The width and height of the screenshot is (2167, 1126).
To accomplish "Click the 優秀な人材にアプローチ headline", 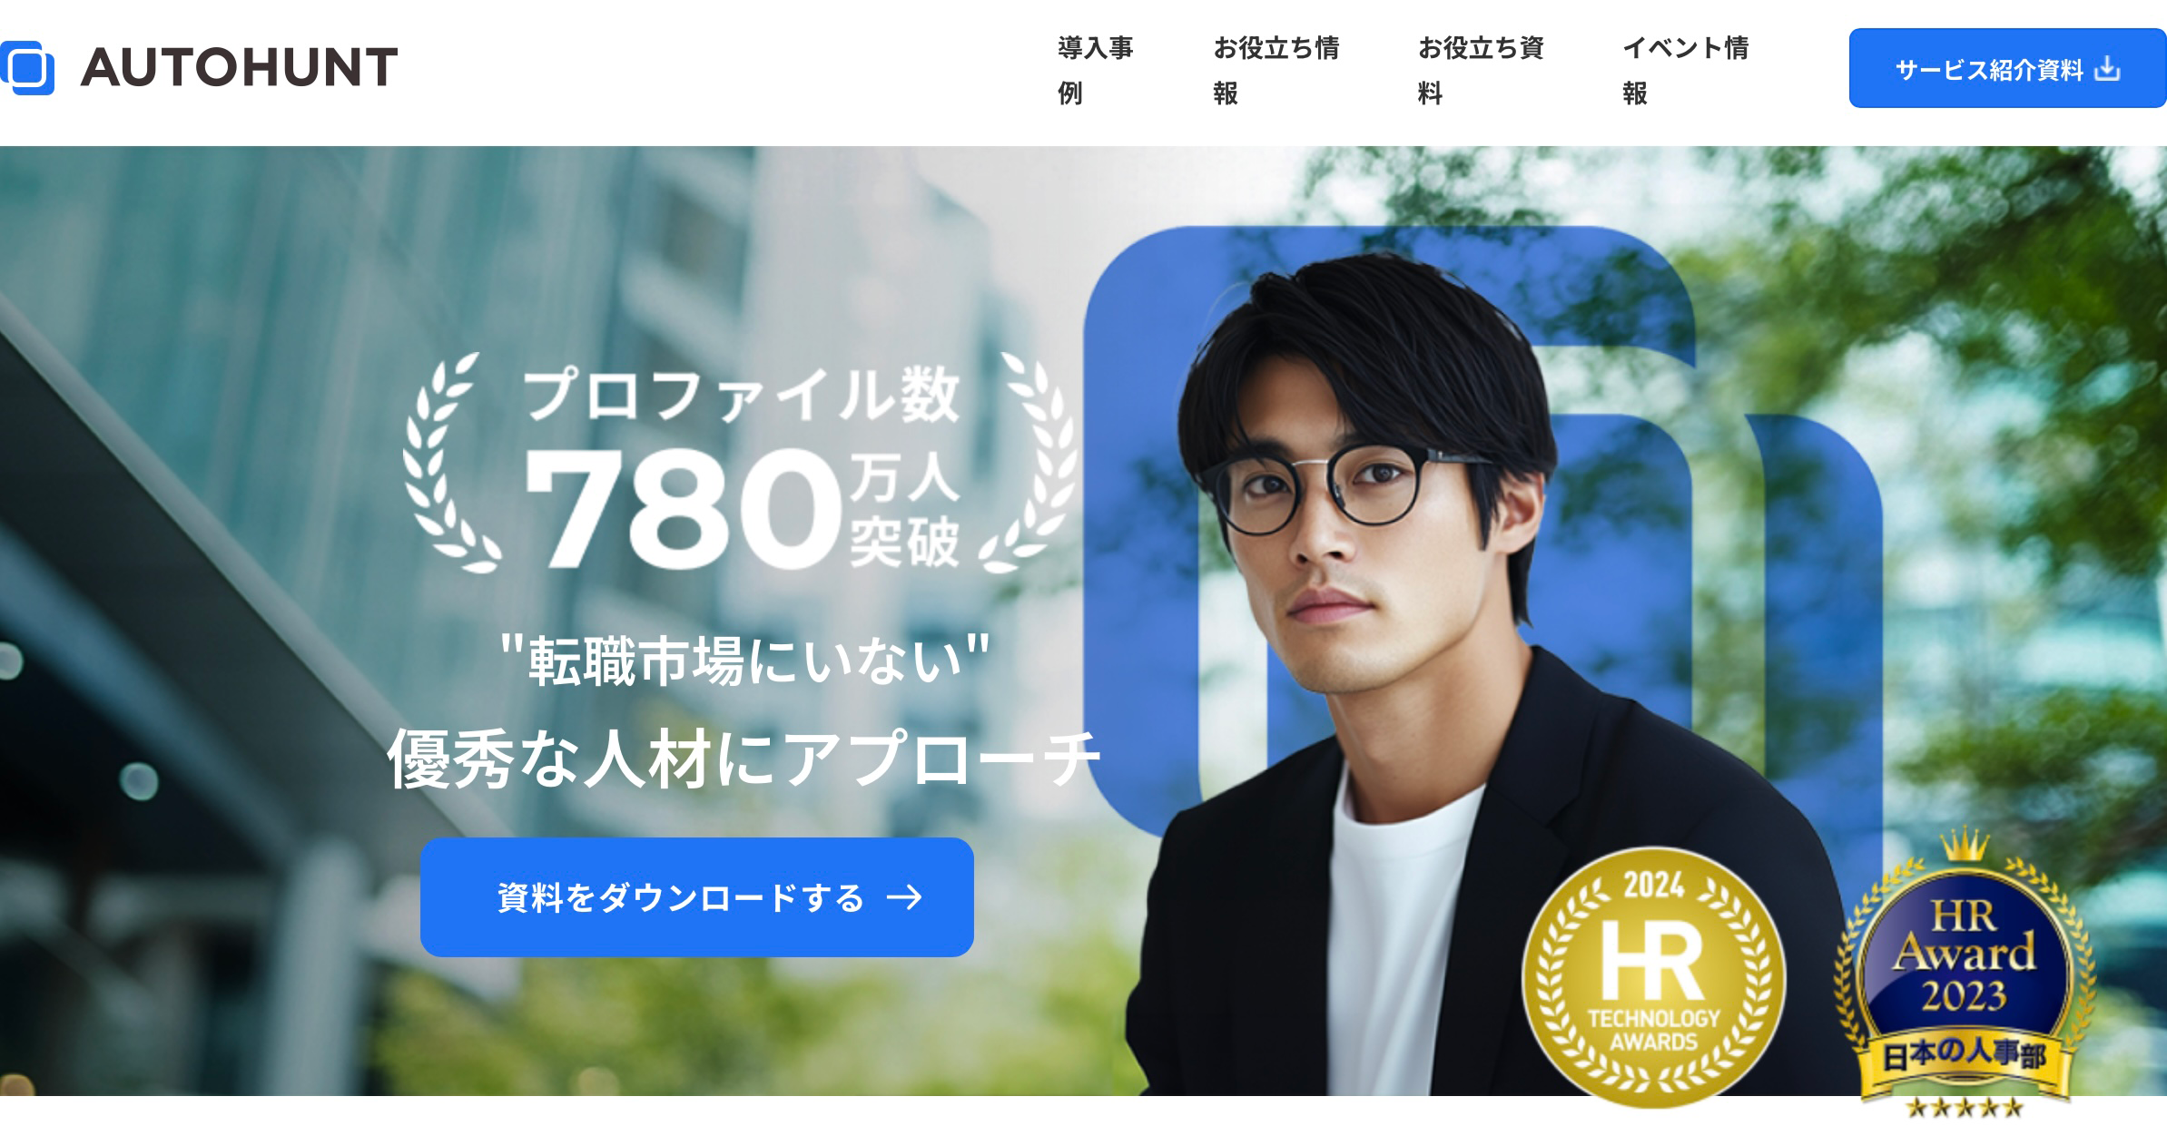I will click(x=744, y=759).
